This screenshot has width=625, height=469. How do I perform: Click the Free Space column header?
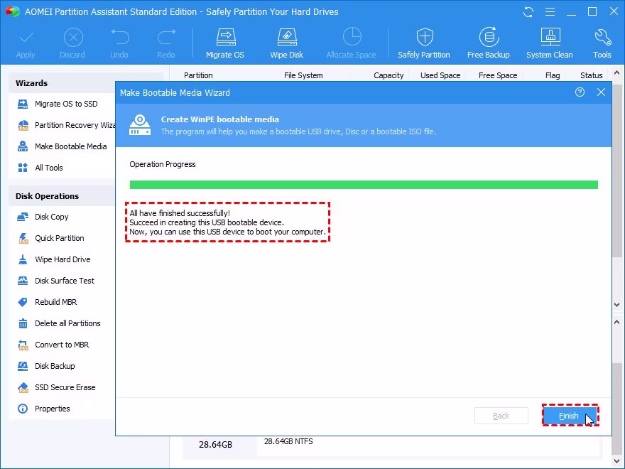point(498,75)
